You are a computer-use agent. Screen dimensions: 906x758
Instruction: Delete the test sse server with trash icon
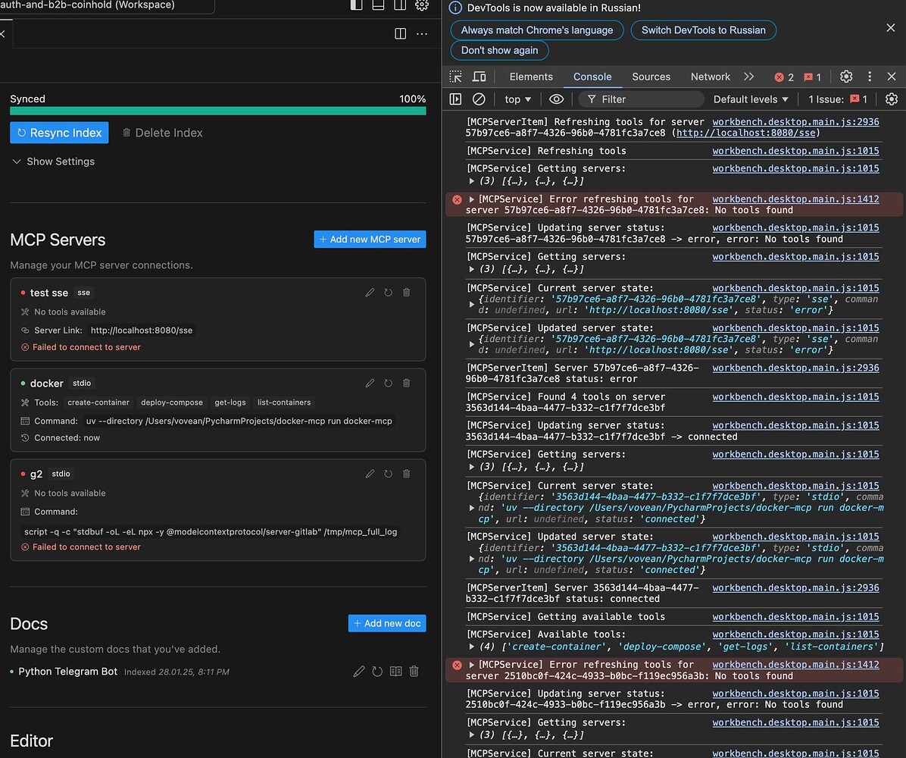tap(407, 292)
